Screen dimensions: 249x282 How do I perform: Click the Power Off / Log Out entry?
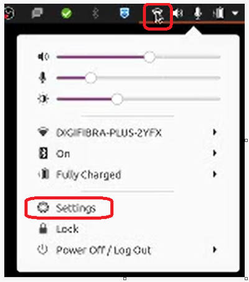pos(103,250)
